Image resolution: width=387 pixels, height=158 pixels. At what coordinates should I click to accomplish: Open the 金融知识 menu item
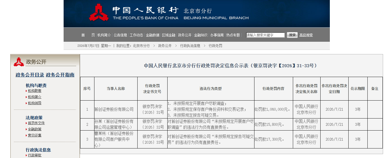click(201, 35)
